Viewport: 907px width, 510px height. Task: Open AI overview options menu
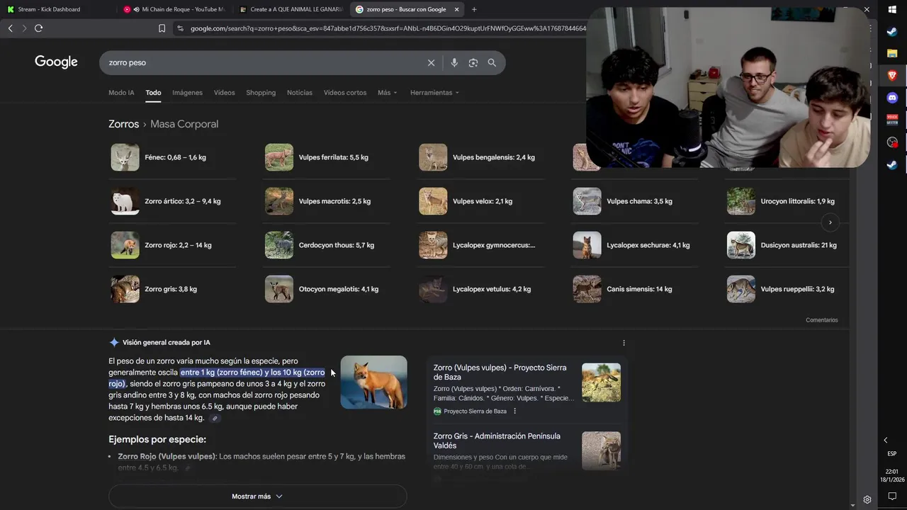(x=624, y=343)
